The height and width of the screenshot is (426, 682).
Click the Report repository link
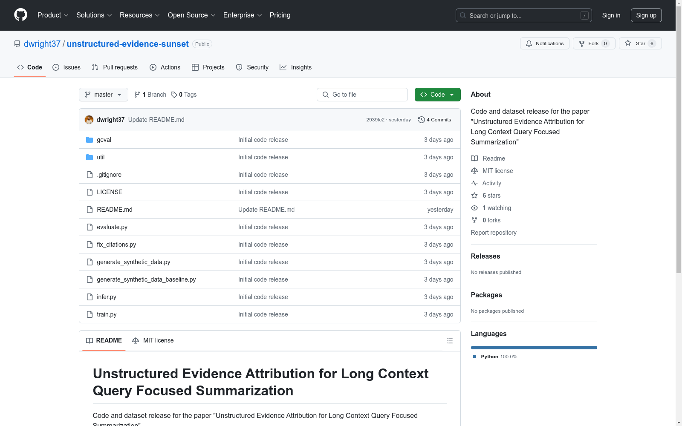point(494,233)
